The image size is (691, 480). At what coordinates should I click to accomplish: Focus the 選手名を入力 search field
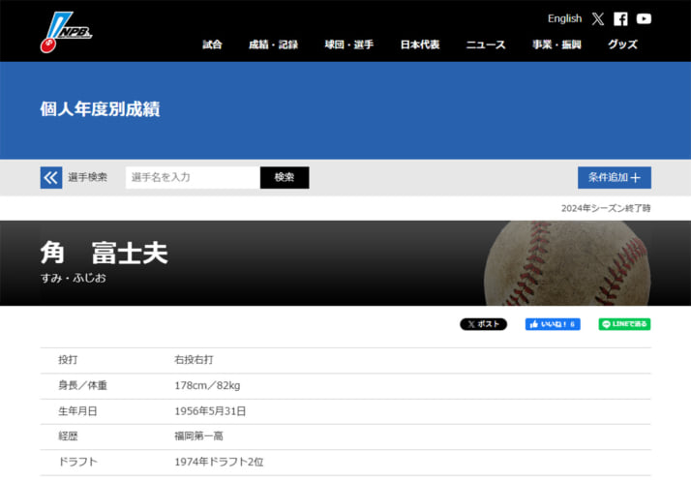click(x=193, y=177)
